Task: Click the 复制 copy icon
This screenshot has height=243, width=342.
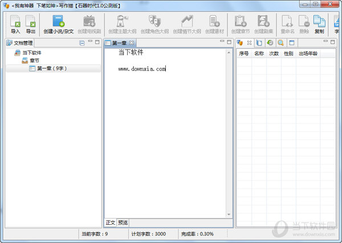Action: 319,24
